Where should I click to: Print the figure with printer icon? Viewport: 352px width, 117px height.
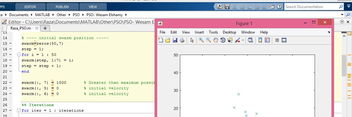tap(182, 40)
